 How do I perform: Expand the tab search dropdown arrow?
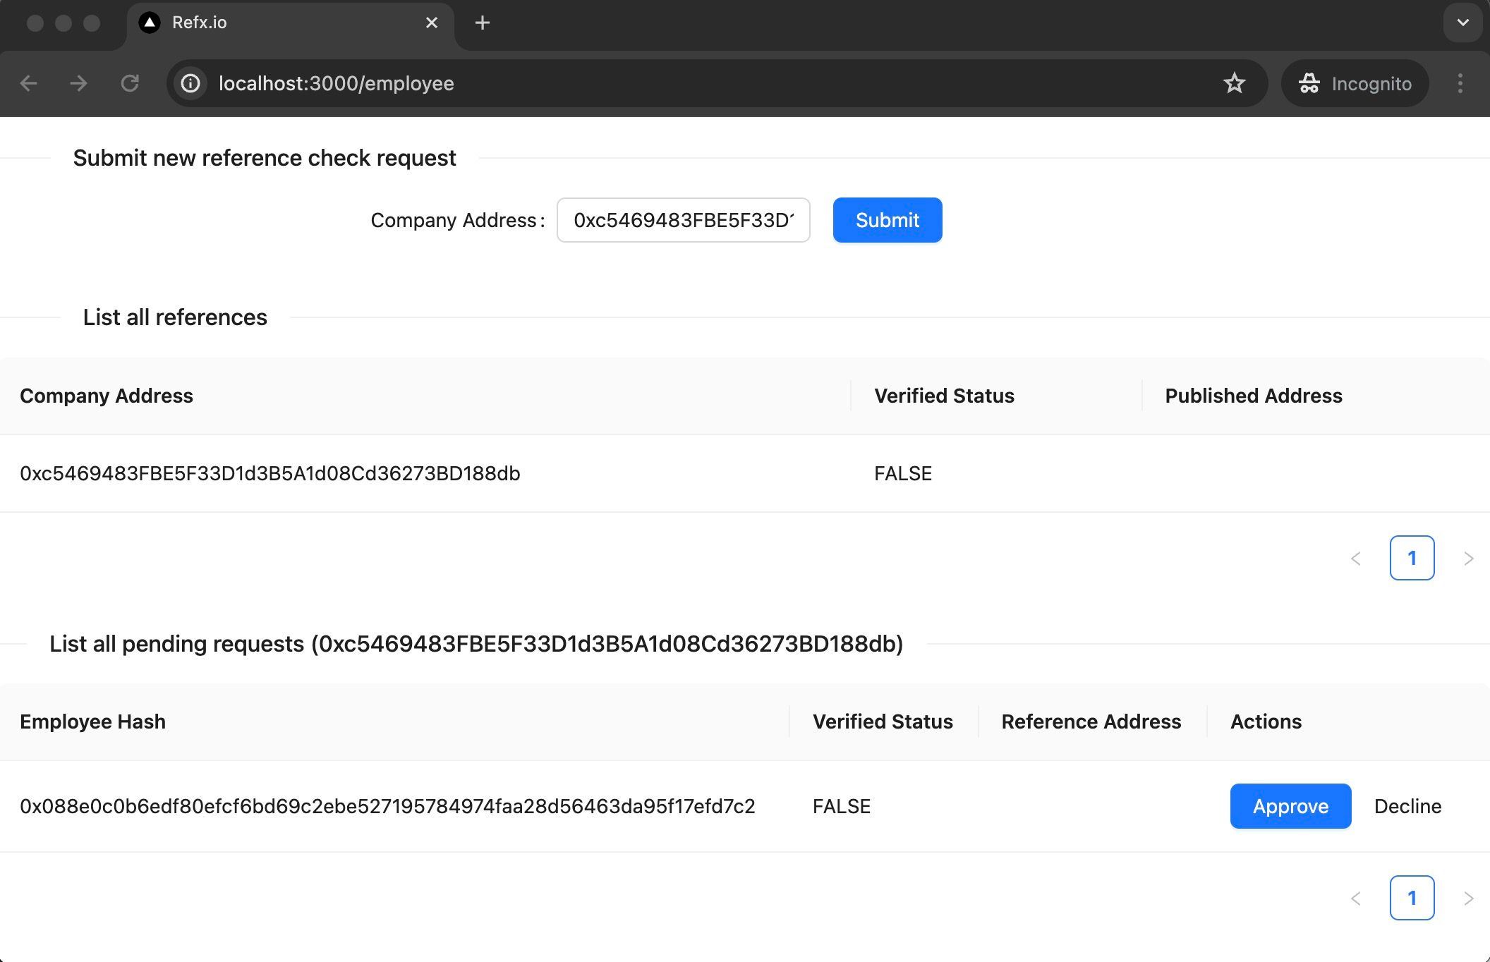coord(1462,23)
